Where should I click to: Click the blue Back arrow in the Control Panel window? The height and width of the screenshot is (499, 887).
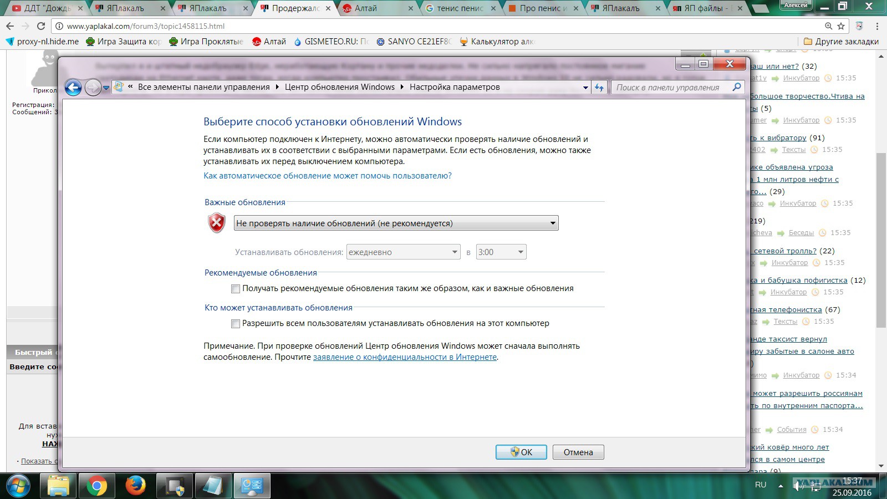coord(73,87)
